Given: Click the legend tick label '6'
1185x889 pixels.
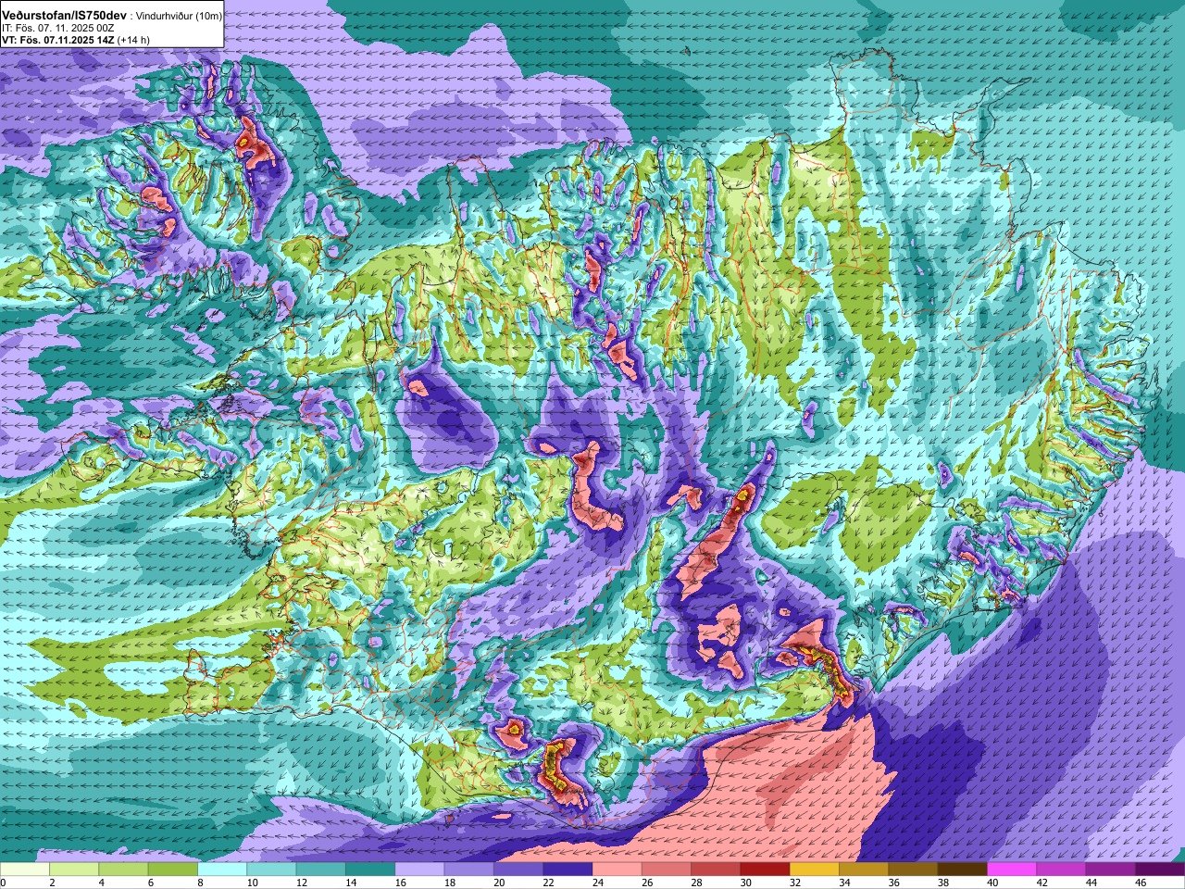Looking at the screenshot, I should point(150,883).
